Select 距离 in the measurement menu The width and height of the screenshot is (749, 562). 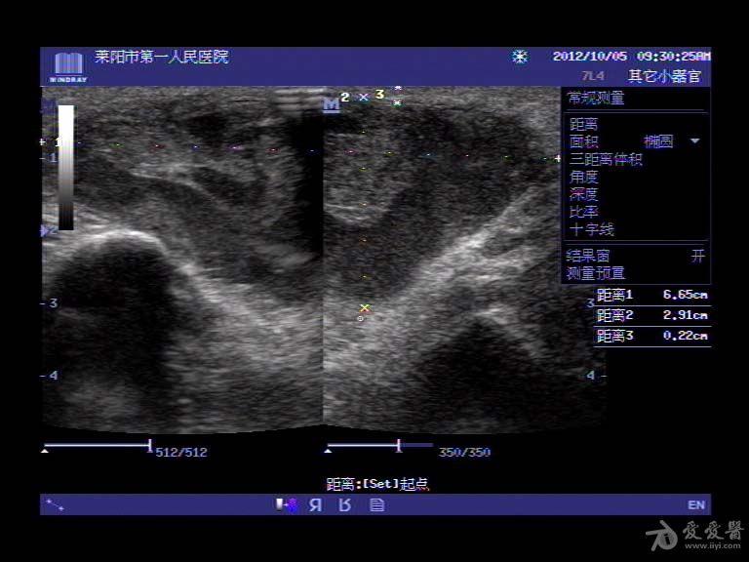click(x=583, y=124)
